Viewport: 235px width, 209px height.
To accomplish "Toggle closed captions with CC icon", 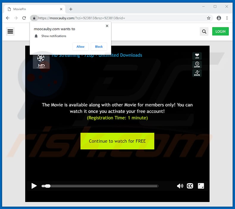I will (190, 186).
